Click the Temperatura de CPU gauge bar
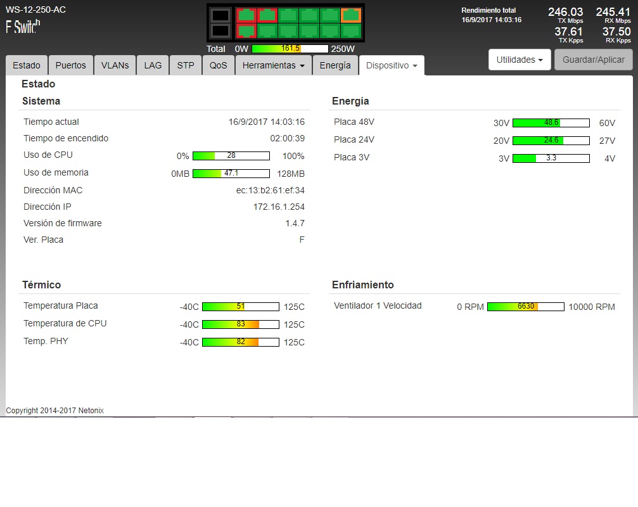The image size is (638, 507). [x=240, y=324]
